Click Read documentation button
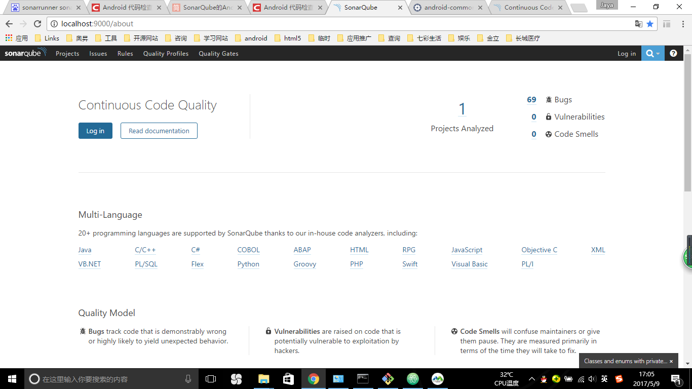Image resolution: width=692 pixels, height=389 pixels. point(159,131)
